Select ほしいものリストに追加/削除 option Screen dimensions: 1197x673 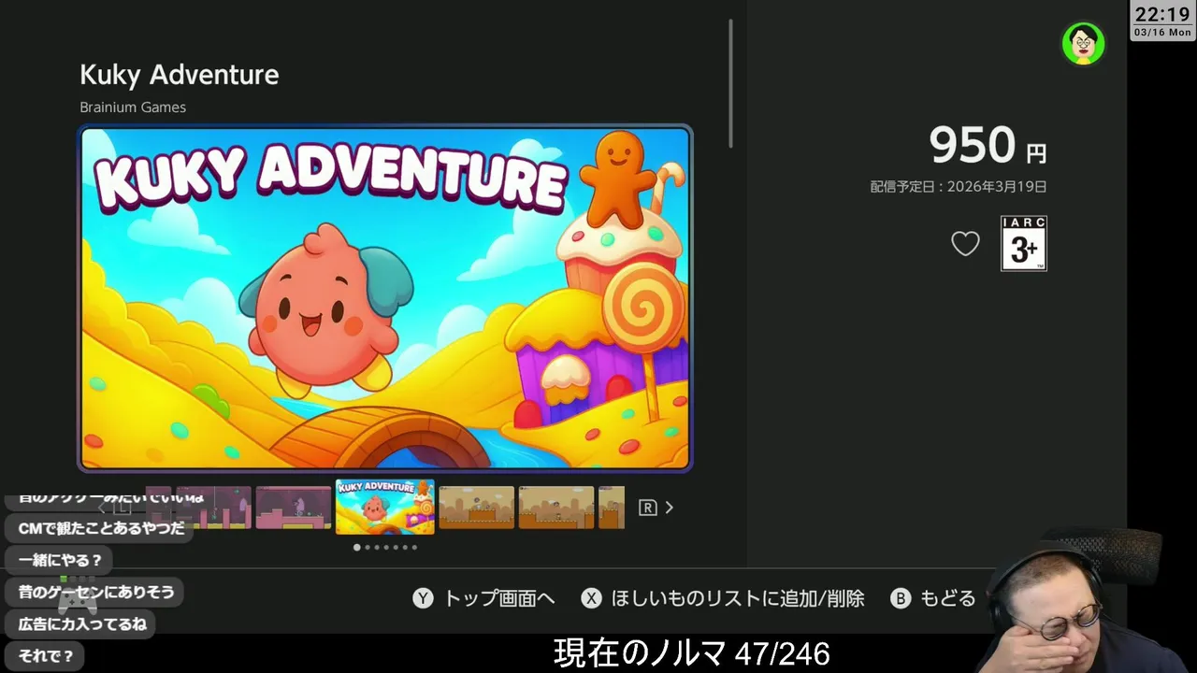[723, 598]
